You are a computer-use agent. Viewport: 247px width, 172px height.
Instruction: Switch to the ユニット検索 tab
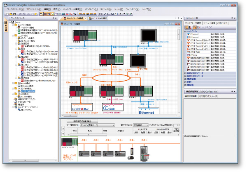click(210, 23)
